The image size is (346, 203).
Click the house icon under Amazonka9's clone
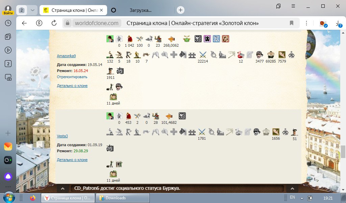(x=113, y=96)
